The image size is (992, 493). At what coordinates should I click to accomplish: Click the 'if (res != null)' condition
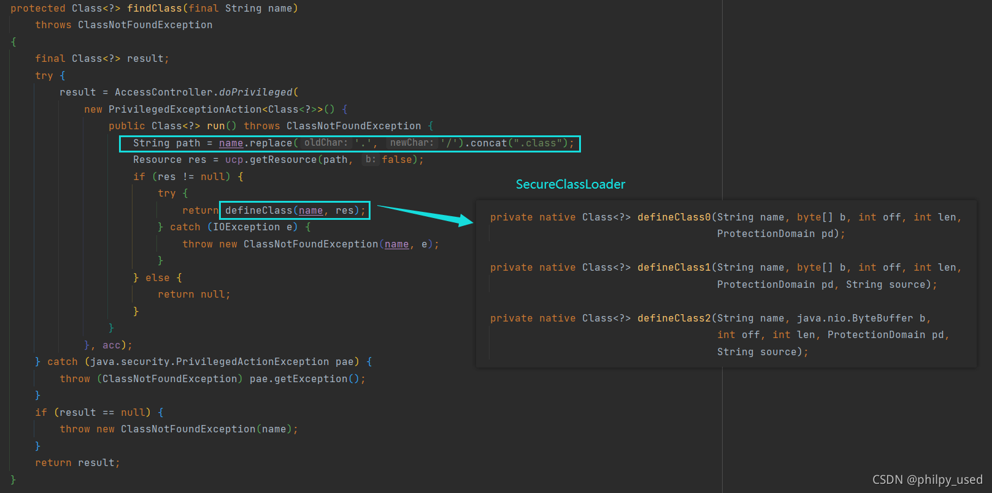click(x=182, y=176)
